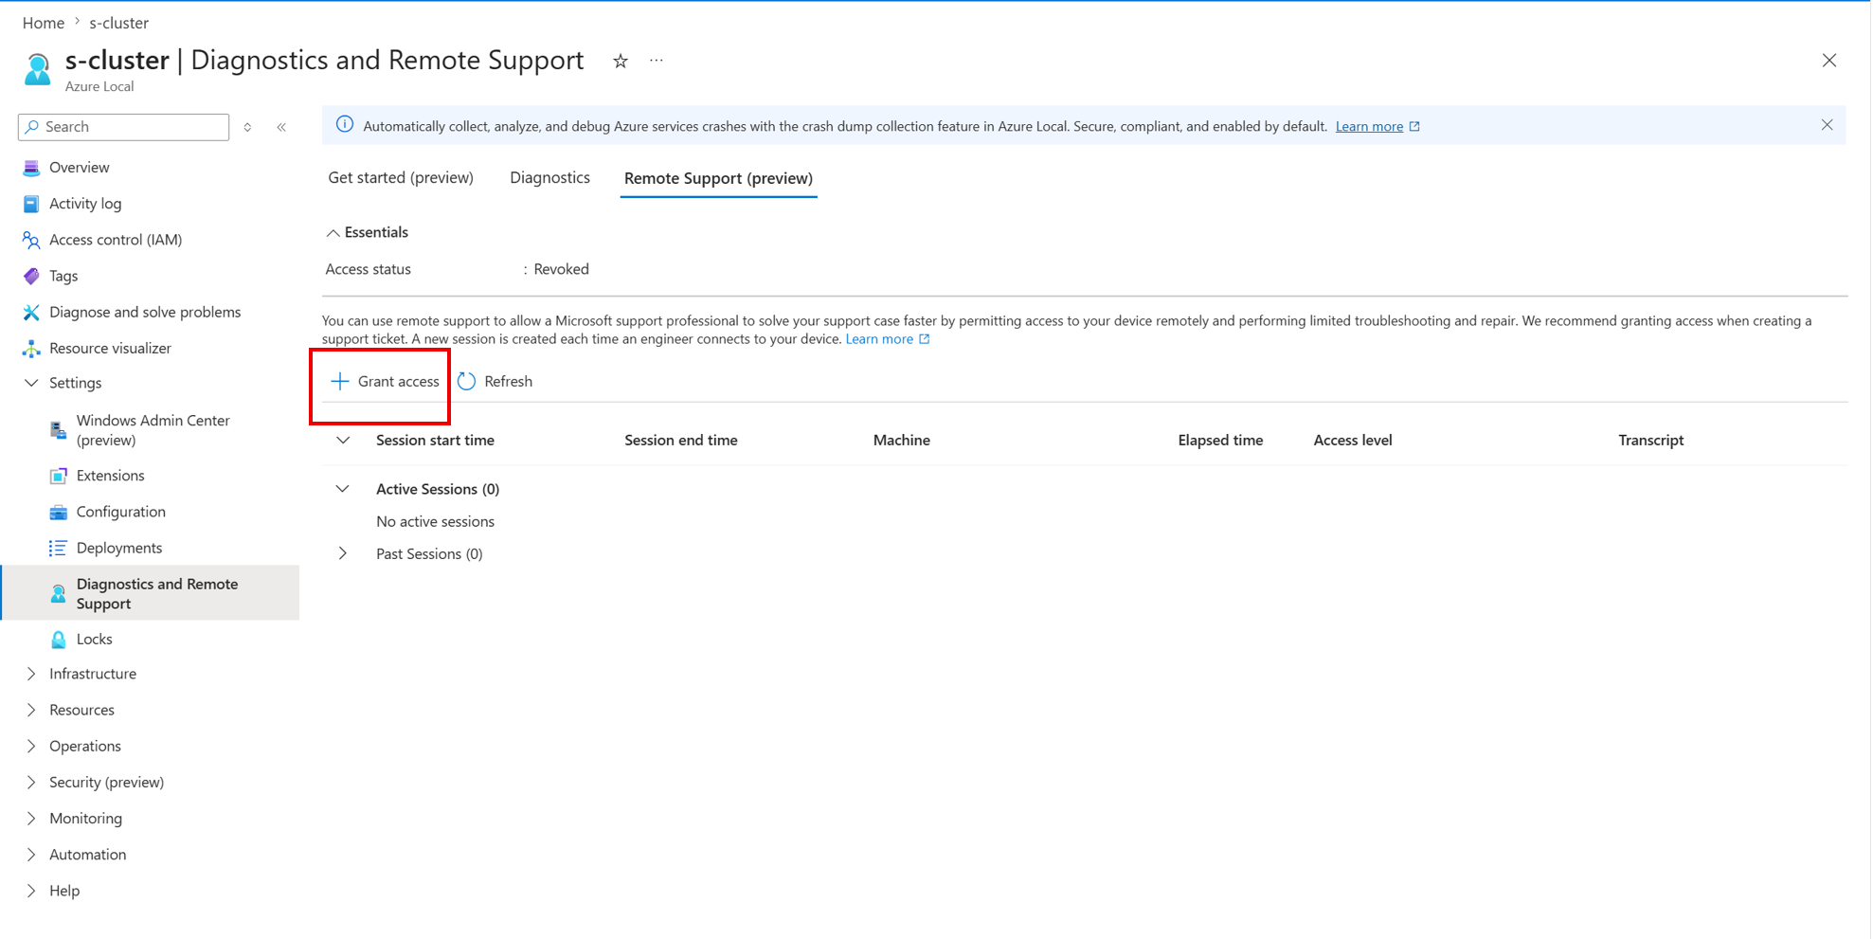Screen dimensions: 1873x939
Task: Click the Resource visualizer icon
Action: [31, 348]
